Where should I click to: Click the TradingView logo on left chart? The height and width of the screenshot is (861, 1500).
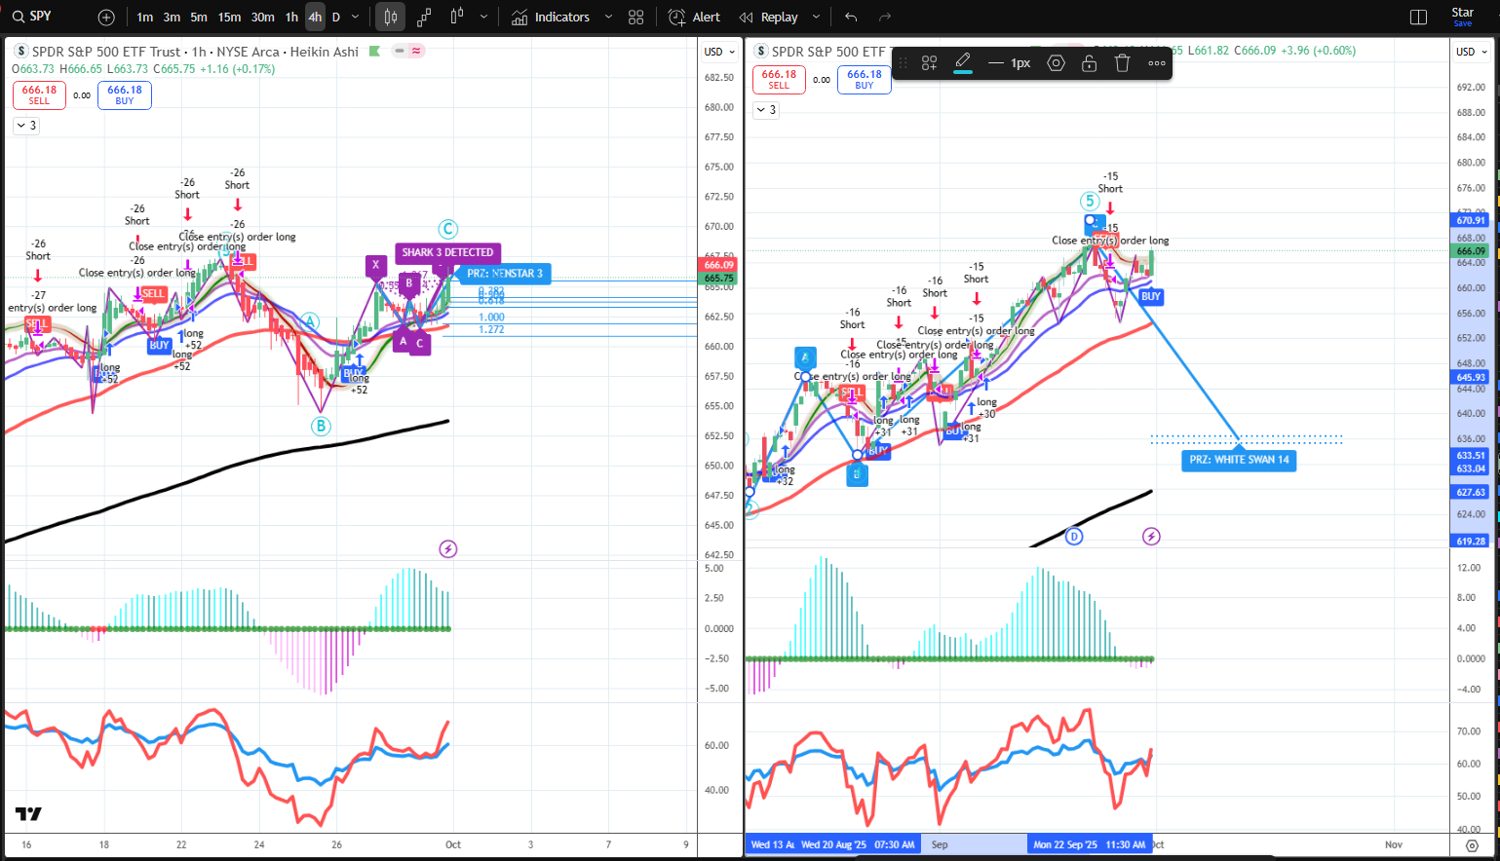28,814
